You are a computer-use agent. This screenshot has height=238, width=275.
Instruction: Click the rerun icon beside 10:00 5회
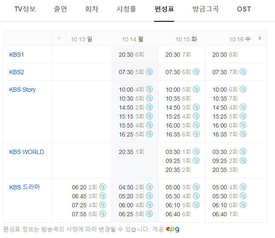click(x=196, y=89)
